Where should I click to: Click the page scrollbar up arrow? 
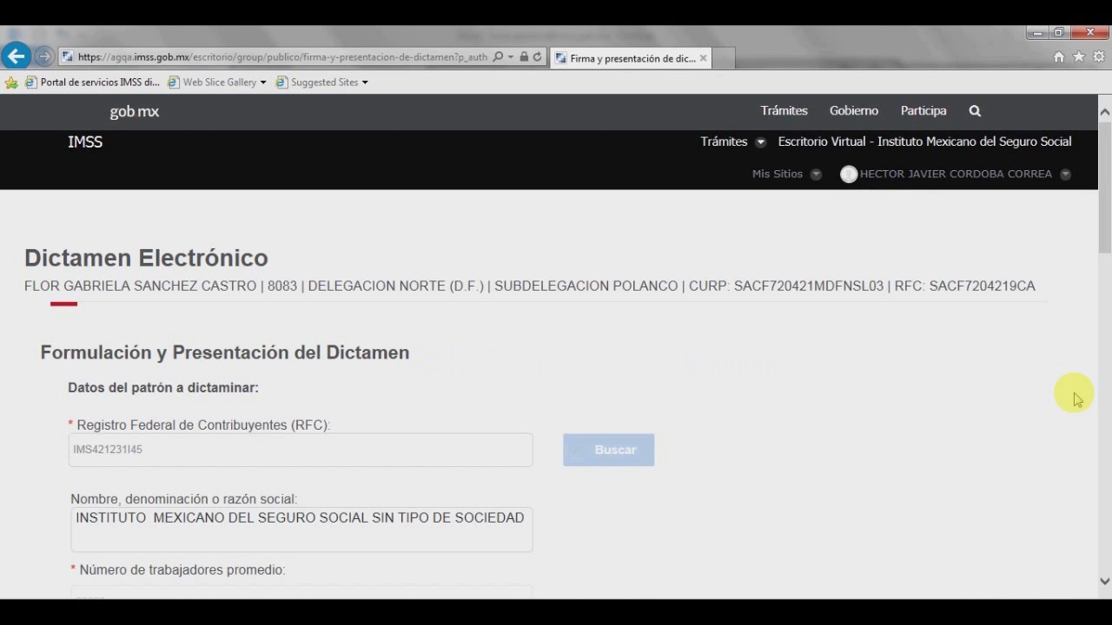click(x=1105, y=112)
